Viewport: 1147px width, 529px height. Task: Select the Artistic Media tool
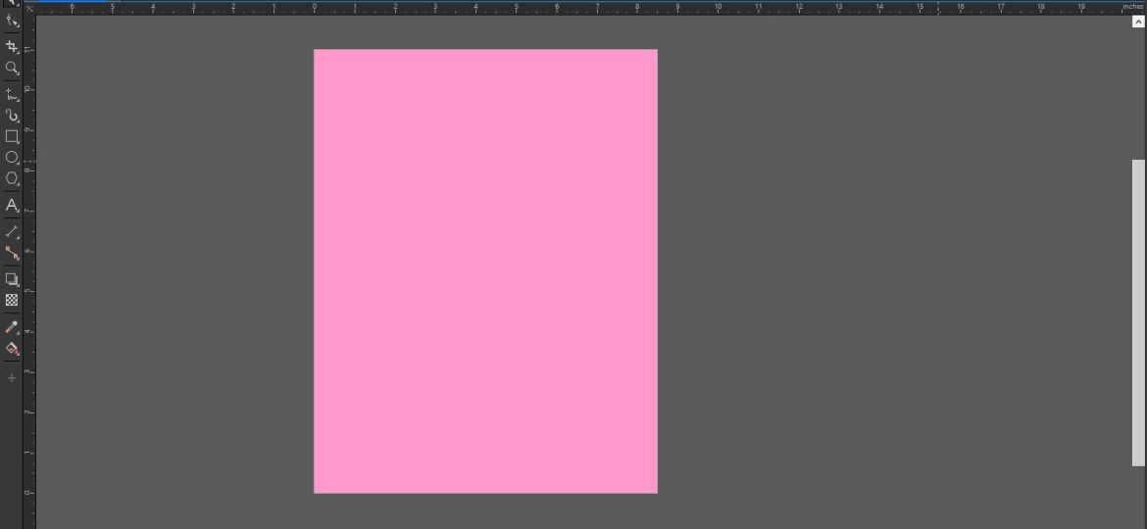pyautogui.click(x=12, y=116)
